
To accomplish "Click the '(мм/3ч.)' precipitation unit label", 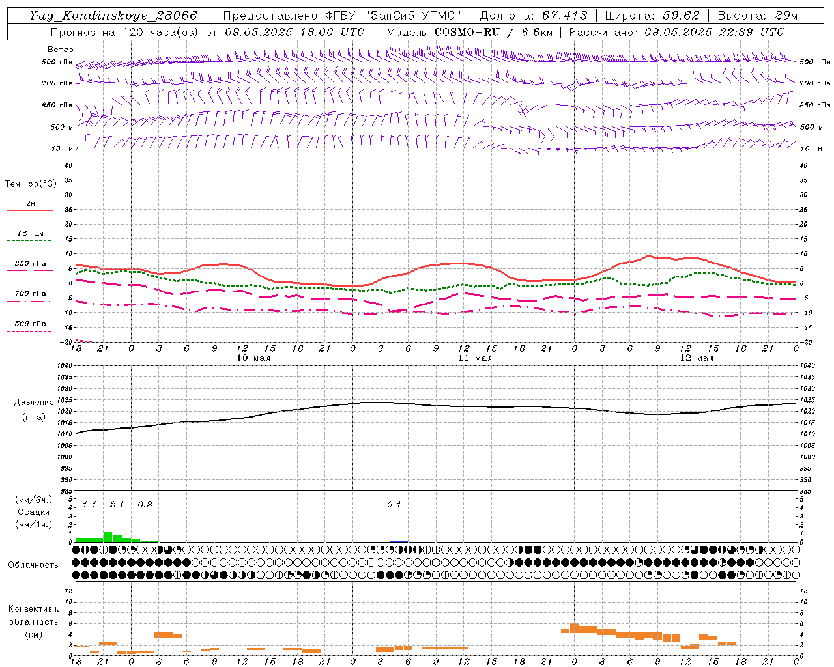I will (34, 500).
